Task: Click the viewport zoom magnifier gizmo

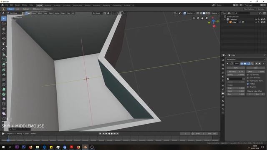Action: [x=207, y=18]
